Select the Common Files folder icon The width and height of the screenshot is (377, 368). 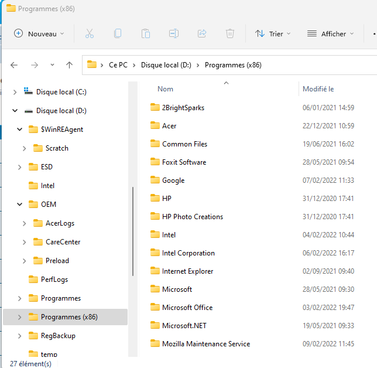click(x=155, y=144)
